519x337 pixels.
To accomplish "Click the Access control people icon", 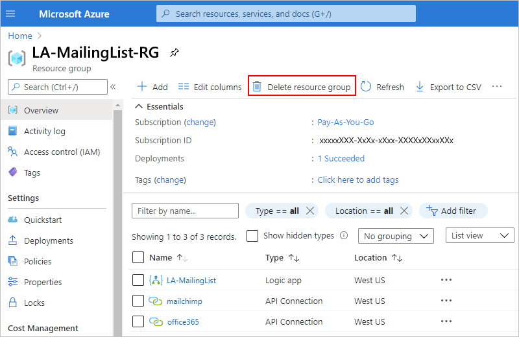I will click(x=12, y=152).
